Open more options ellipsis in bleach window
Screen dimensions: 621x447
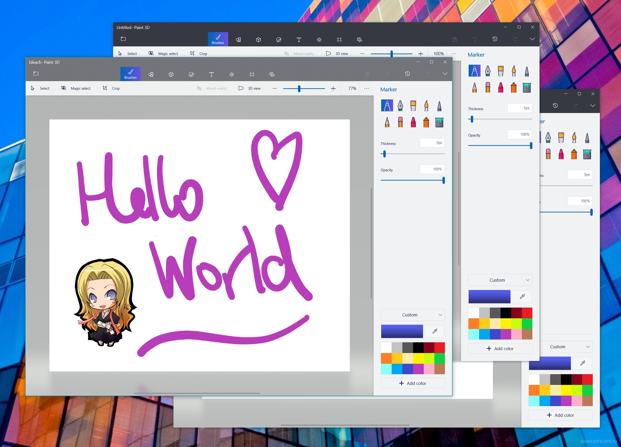366,88
